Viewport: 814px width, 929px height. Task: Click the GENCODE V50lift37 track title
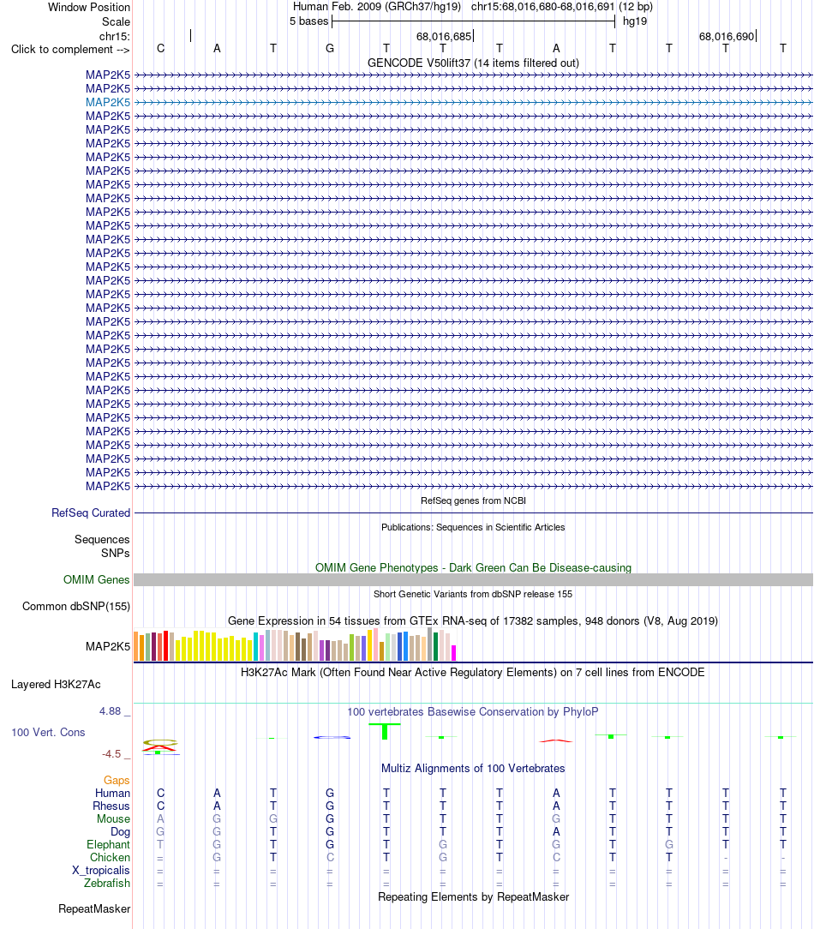pos(473,63)
